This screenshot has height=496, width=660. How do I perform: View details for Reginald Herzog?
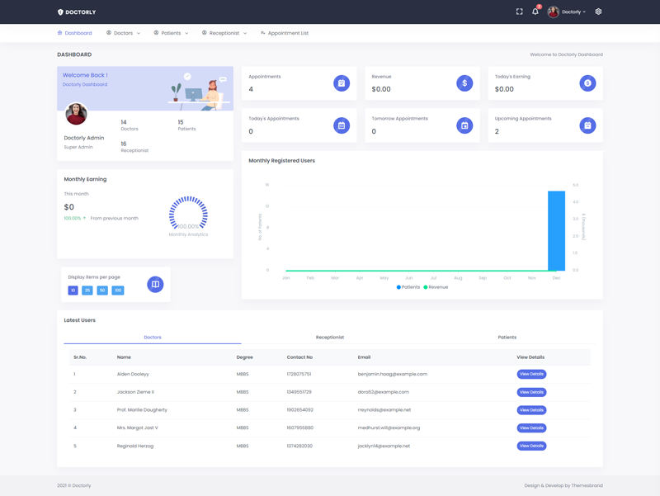click(x=531, y=446)
